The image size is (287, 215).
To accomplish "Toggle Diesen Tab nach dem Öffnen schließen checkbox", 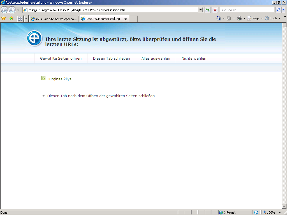I will (x=43, y=95).
